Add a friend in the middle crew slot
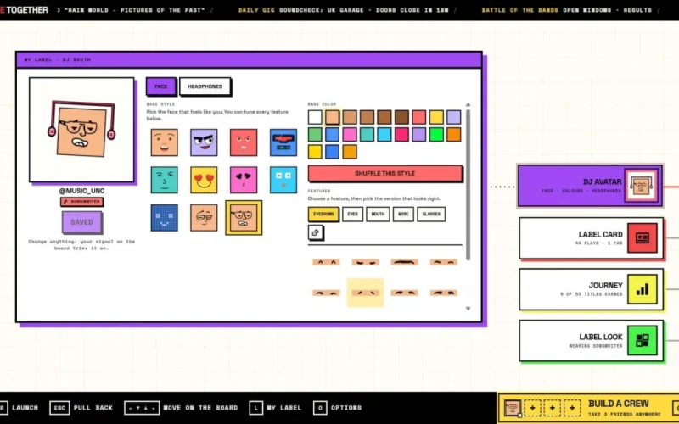The width and height of the screenshot is (679, 424). coord(553,408)
